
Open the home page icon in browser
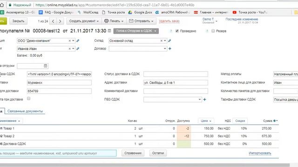coord(2,5)
